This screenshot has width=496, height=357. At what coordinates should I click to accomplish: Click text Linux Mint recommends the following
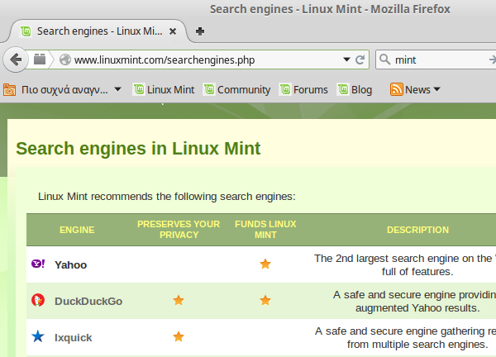167,197
